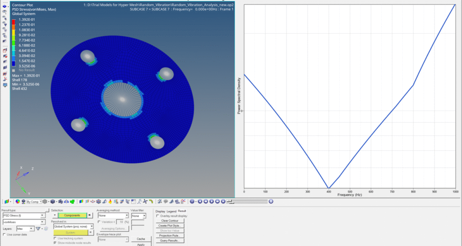Open the vonMises component dropdown
The height and width of the screenshot is (246, 462).
(x=42, y=222)
